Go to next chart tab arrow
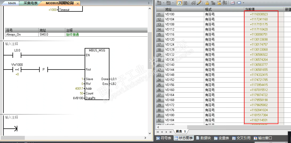This screenshot has height=143, width=291. 166,132
